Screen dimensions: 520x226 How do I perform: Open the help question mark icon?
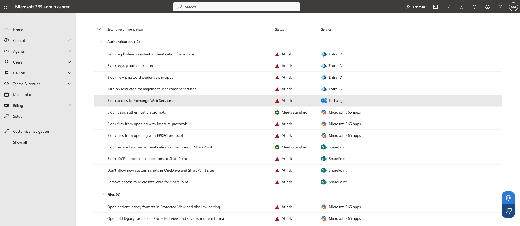tap(500, 7)
